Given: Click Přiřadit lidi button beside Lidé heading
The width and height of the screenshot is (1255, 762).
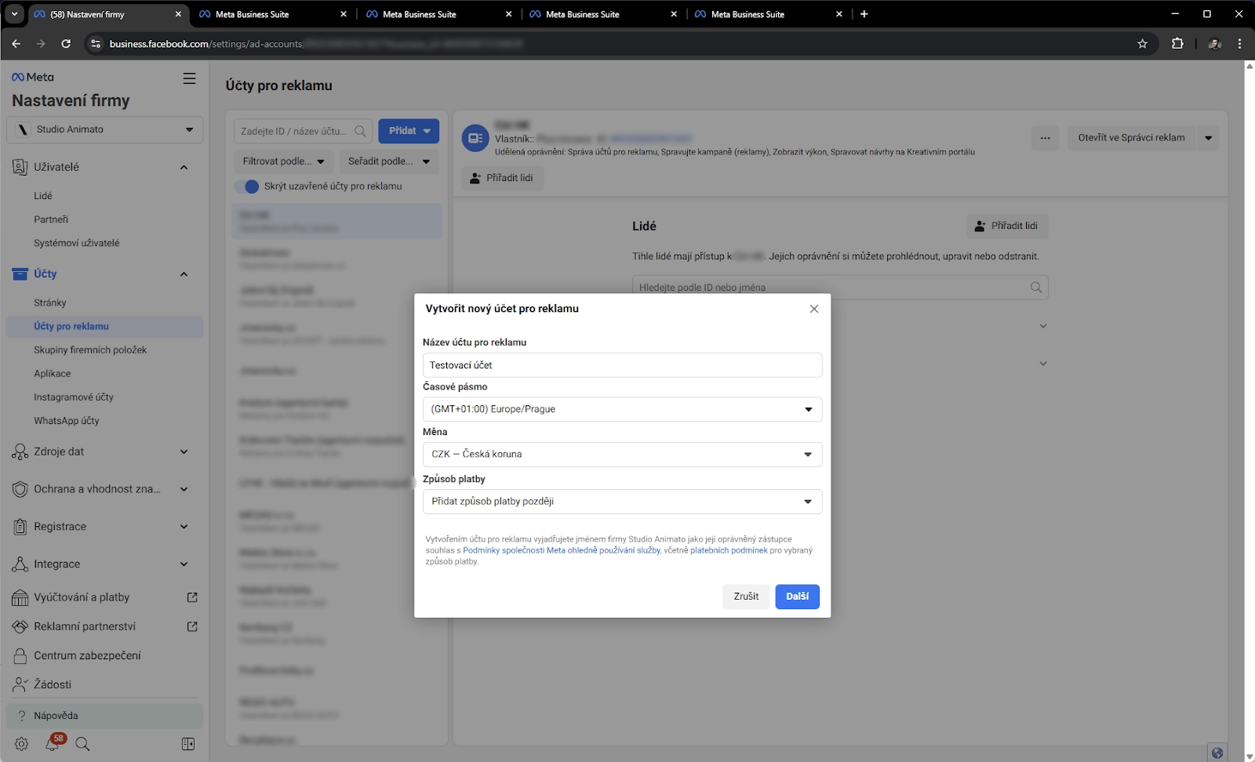Looking at the screenshot, I should pyautogui.click(x=1007, y=226).
